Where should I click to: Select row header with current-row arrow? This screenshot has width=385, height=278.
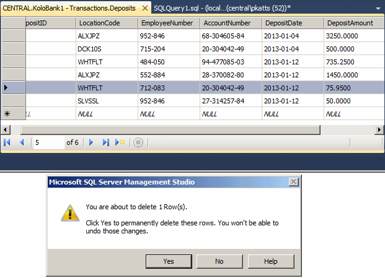click(14, 88)
